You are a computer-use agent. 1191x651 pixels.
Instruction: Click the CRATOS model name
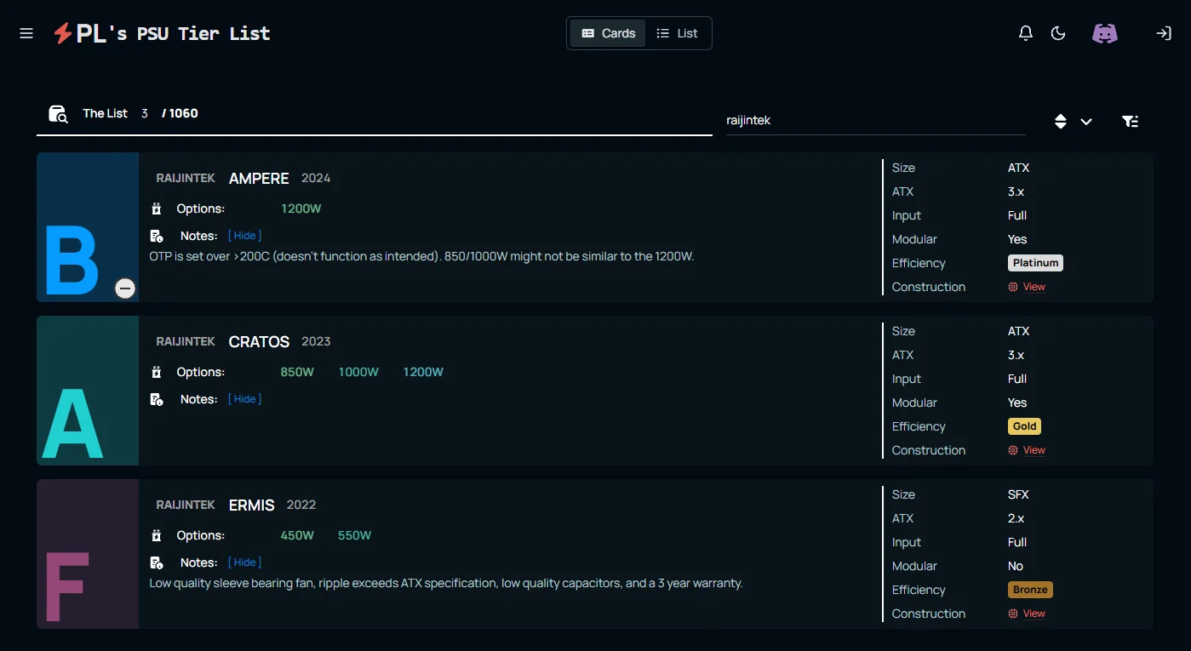click(259, 342)
